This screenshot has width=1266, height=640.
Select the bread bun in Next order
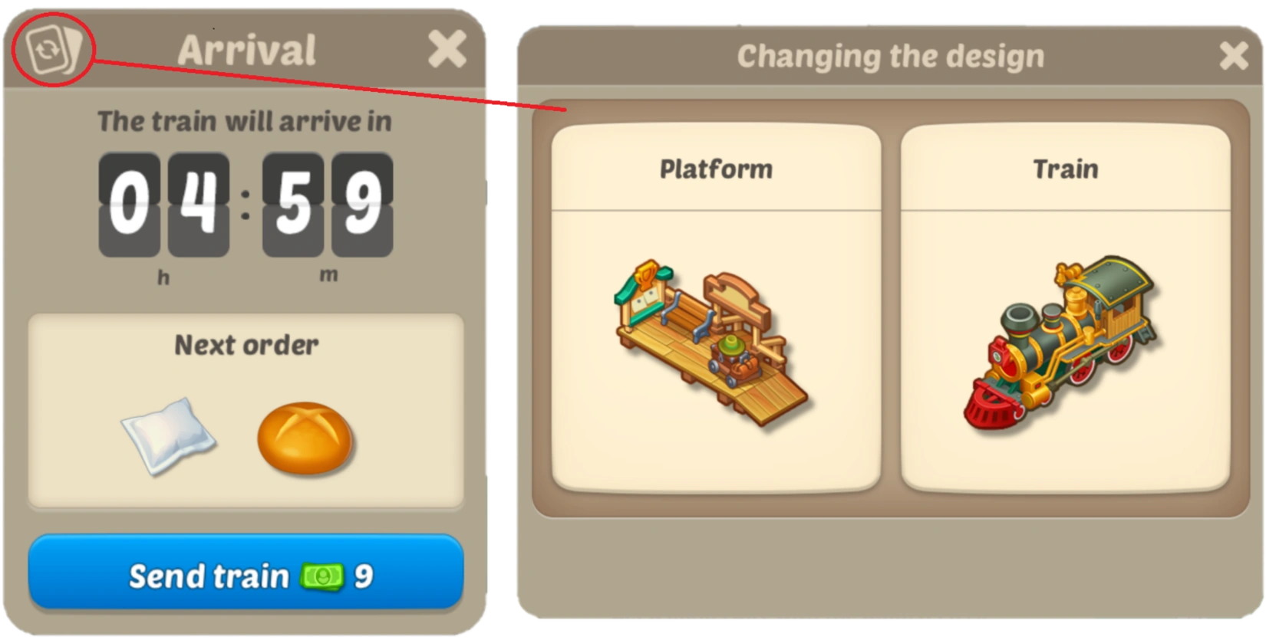pos(305,438)
